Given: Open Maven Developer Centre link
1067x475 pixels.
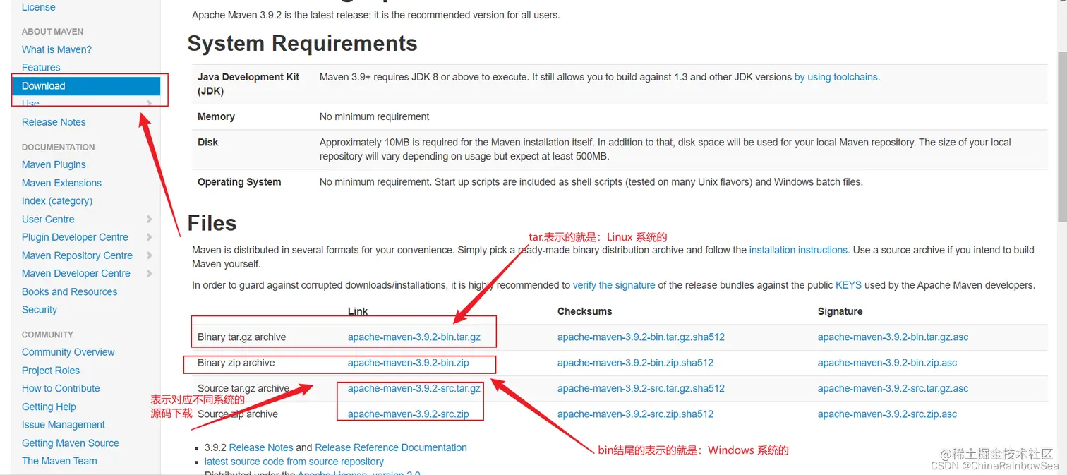Looking at the screenshot, I should pos(76,274).
